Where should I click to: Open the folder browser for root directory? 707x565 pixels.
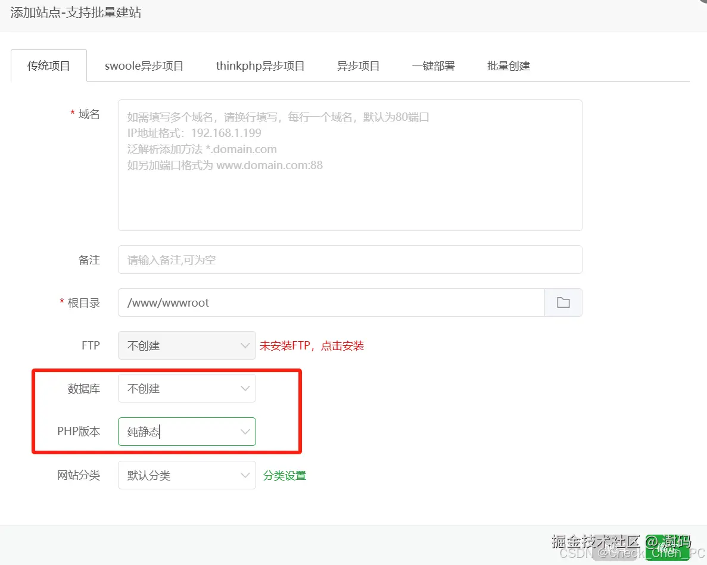563,302
